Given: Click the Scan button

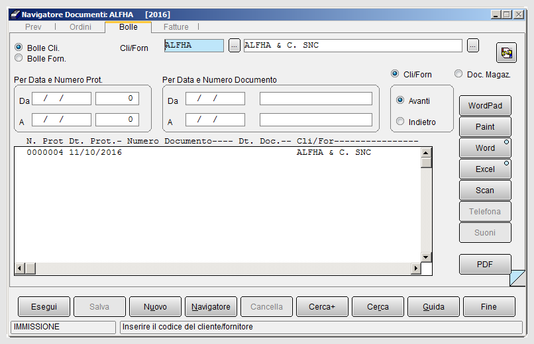Looking at the screenshot, I should 485,191.
